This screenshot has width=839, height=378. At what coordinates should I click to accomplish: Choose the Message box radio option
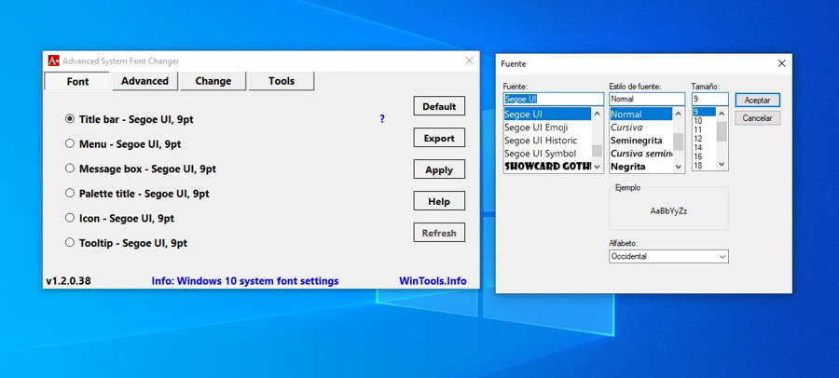pyautogui.click(x=70, y=169)
